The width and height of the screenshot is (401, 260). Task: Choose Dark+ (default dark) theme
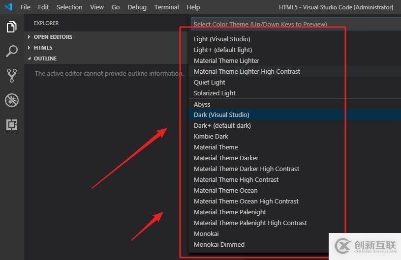(x=295, y=126)
